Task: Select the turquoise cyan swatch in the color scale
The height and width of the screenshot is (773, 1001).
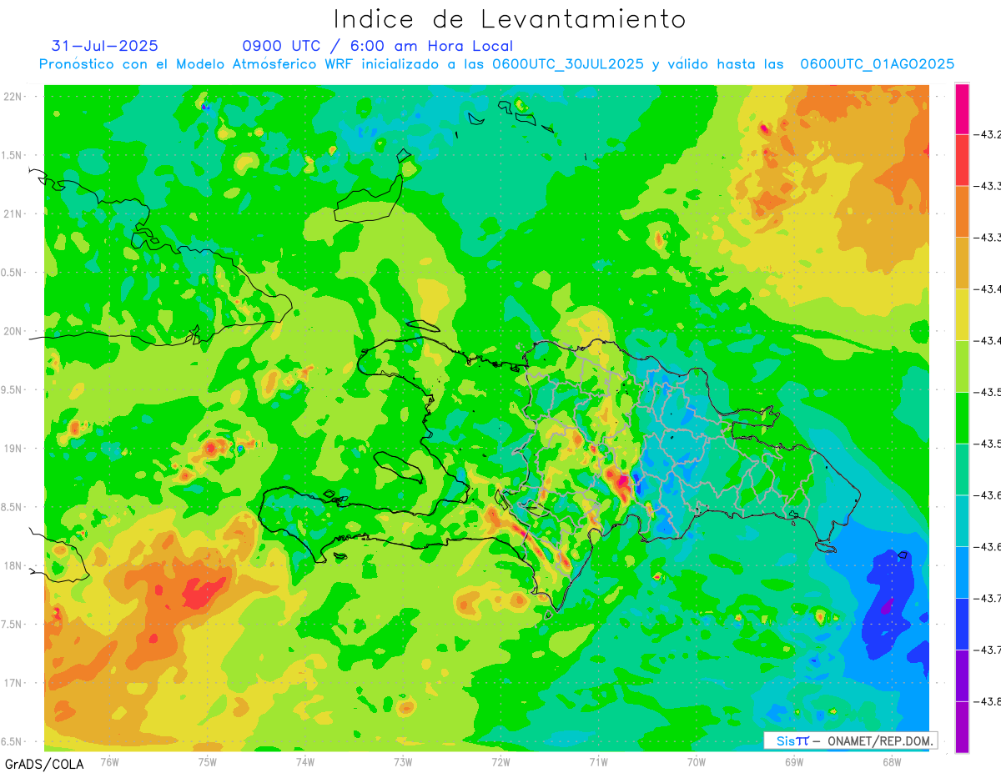Action: pos(962,520)
